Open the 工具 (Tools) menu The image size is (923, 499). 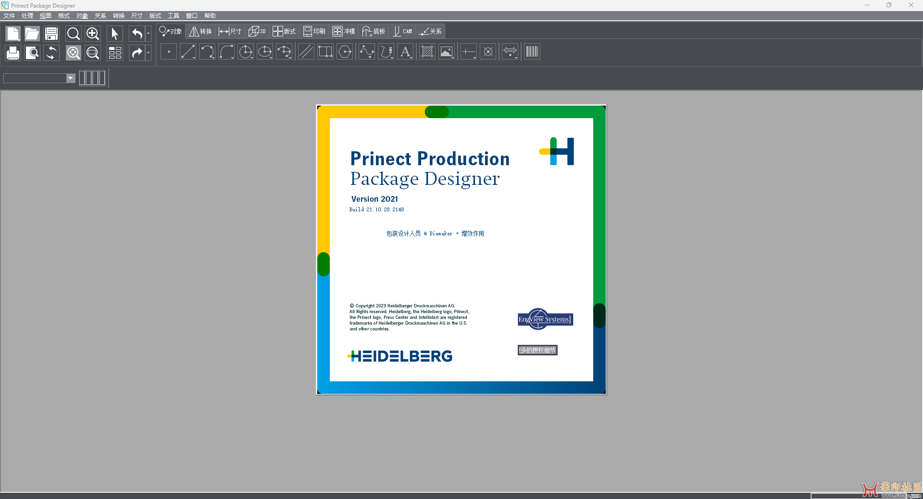click(x=174, y=16)
